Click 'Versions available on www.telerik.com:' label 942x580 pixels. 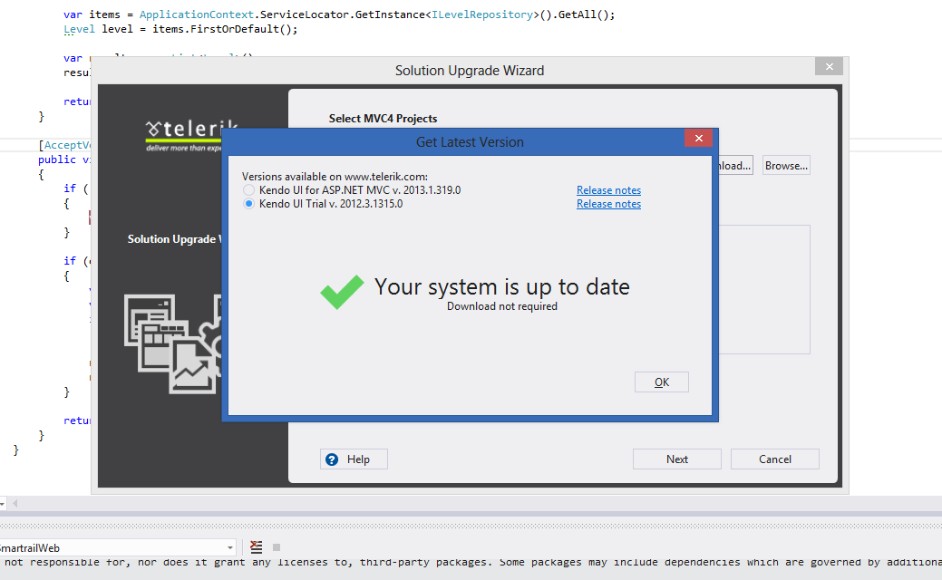coord(335,177)
